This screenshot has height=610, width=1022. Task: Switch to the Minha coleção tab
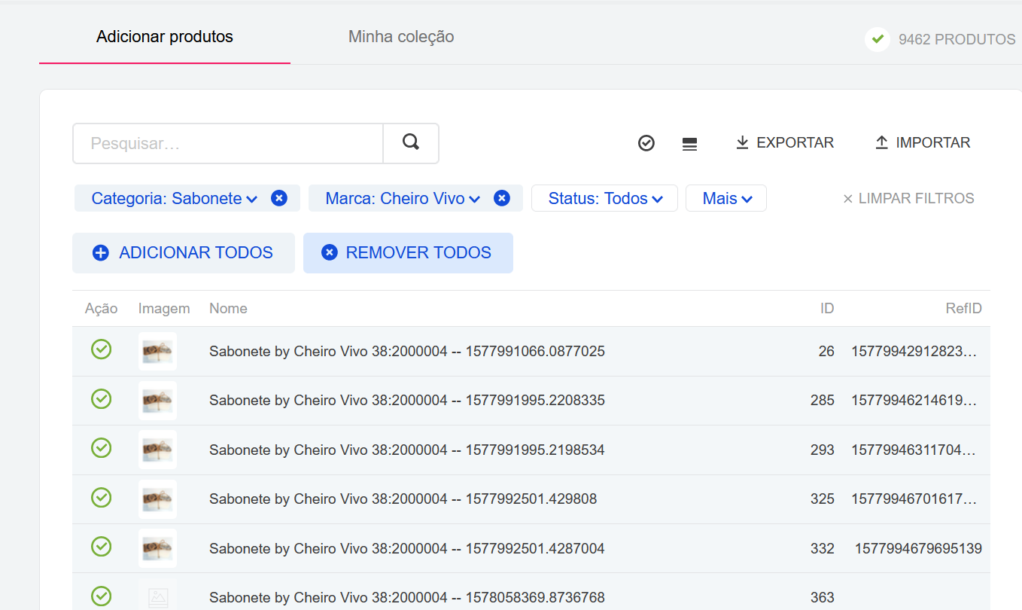(400, 37)
